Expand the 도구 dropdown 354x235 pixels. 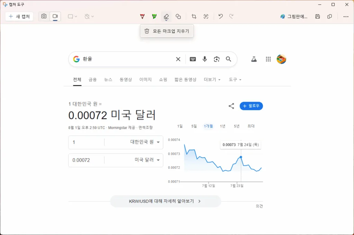click(x=235, y=79)
